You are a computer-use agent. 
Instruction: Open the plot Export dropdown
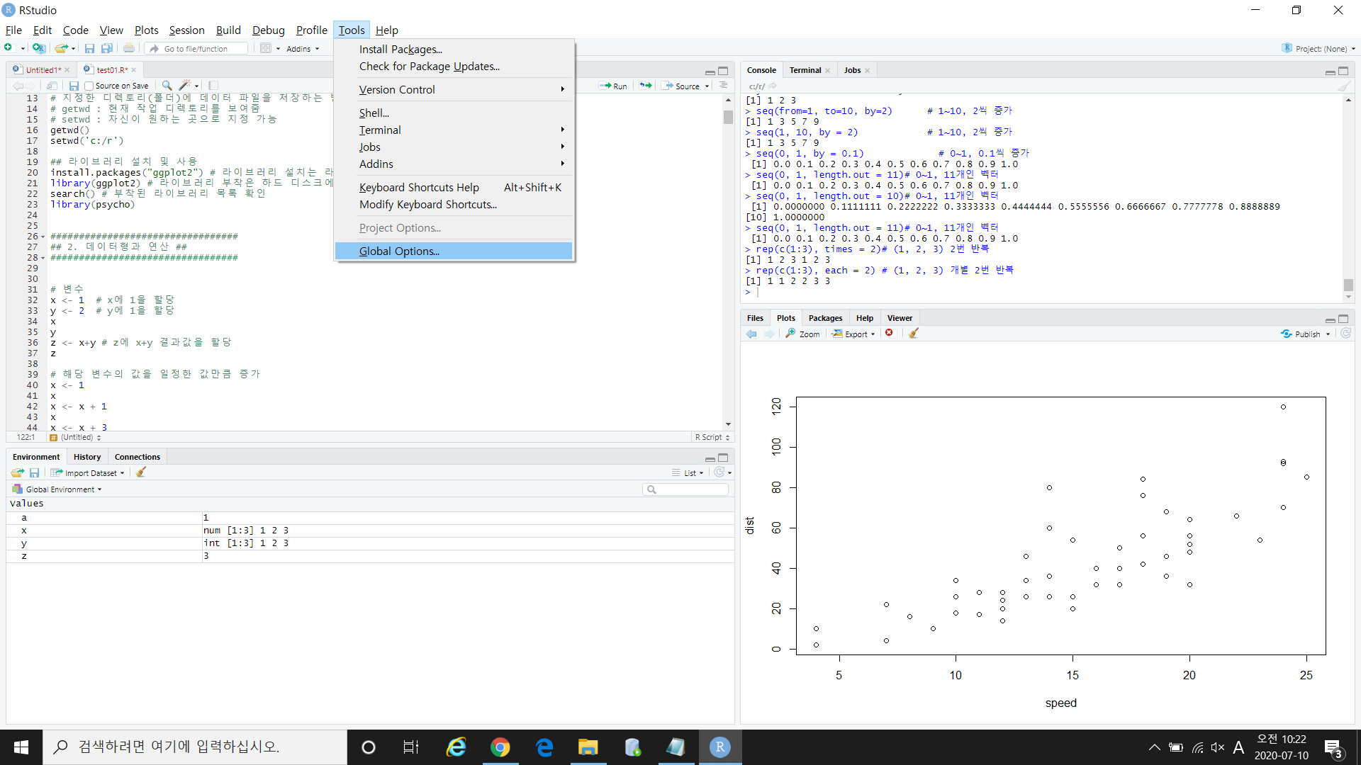pyautogui.click(x=854, y=334)
